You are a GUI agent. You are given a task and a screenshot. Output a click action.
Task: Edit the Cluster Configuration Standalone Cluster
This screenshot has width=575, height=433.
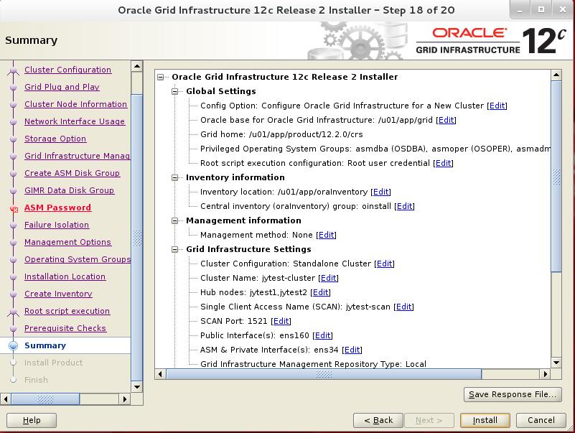pyautogui.click(x=384, y=264)
